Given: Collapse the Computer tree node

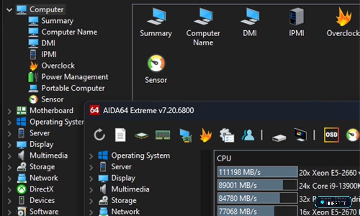Looking at the screenshot, I should tap(9, 9).
